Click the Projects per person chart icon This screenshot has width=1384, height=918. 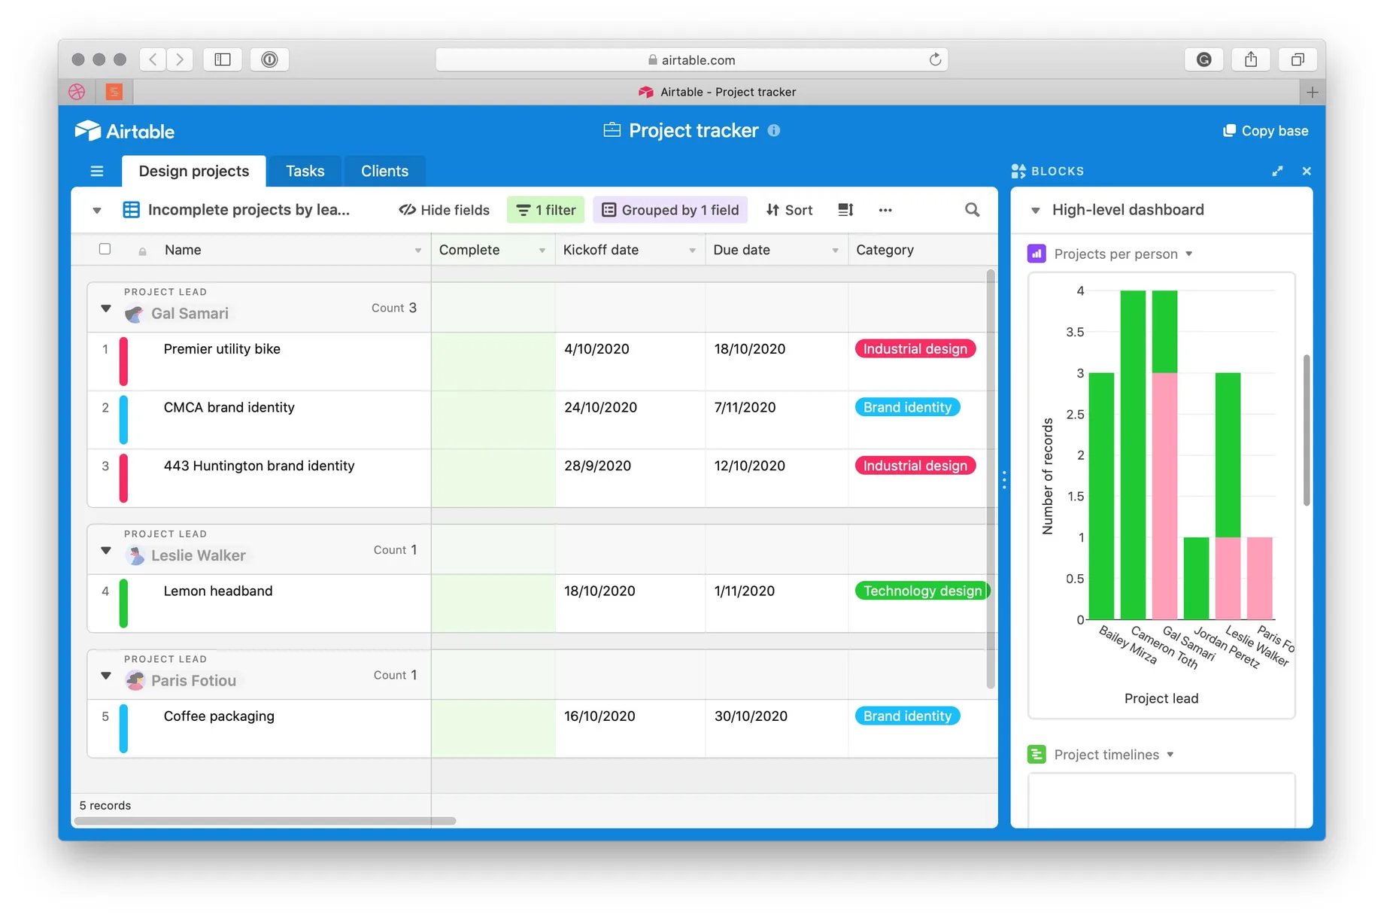[1036, 254]
